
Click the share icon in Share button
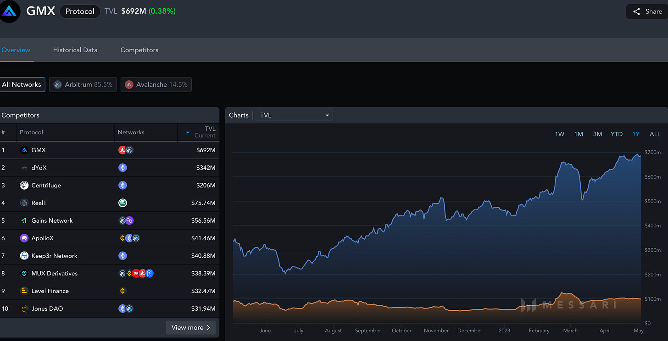click(636, 11)
